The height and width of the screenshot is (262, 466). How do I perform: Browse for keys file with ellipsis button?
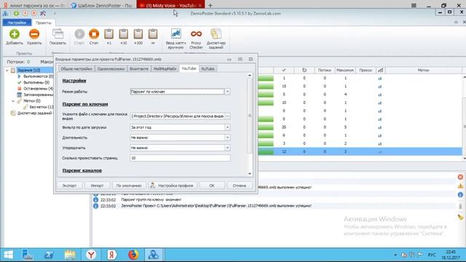pos(227,116)
